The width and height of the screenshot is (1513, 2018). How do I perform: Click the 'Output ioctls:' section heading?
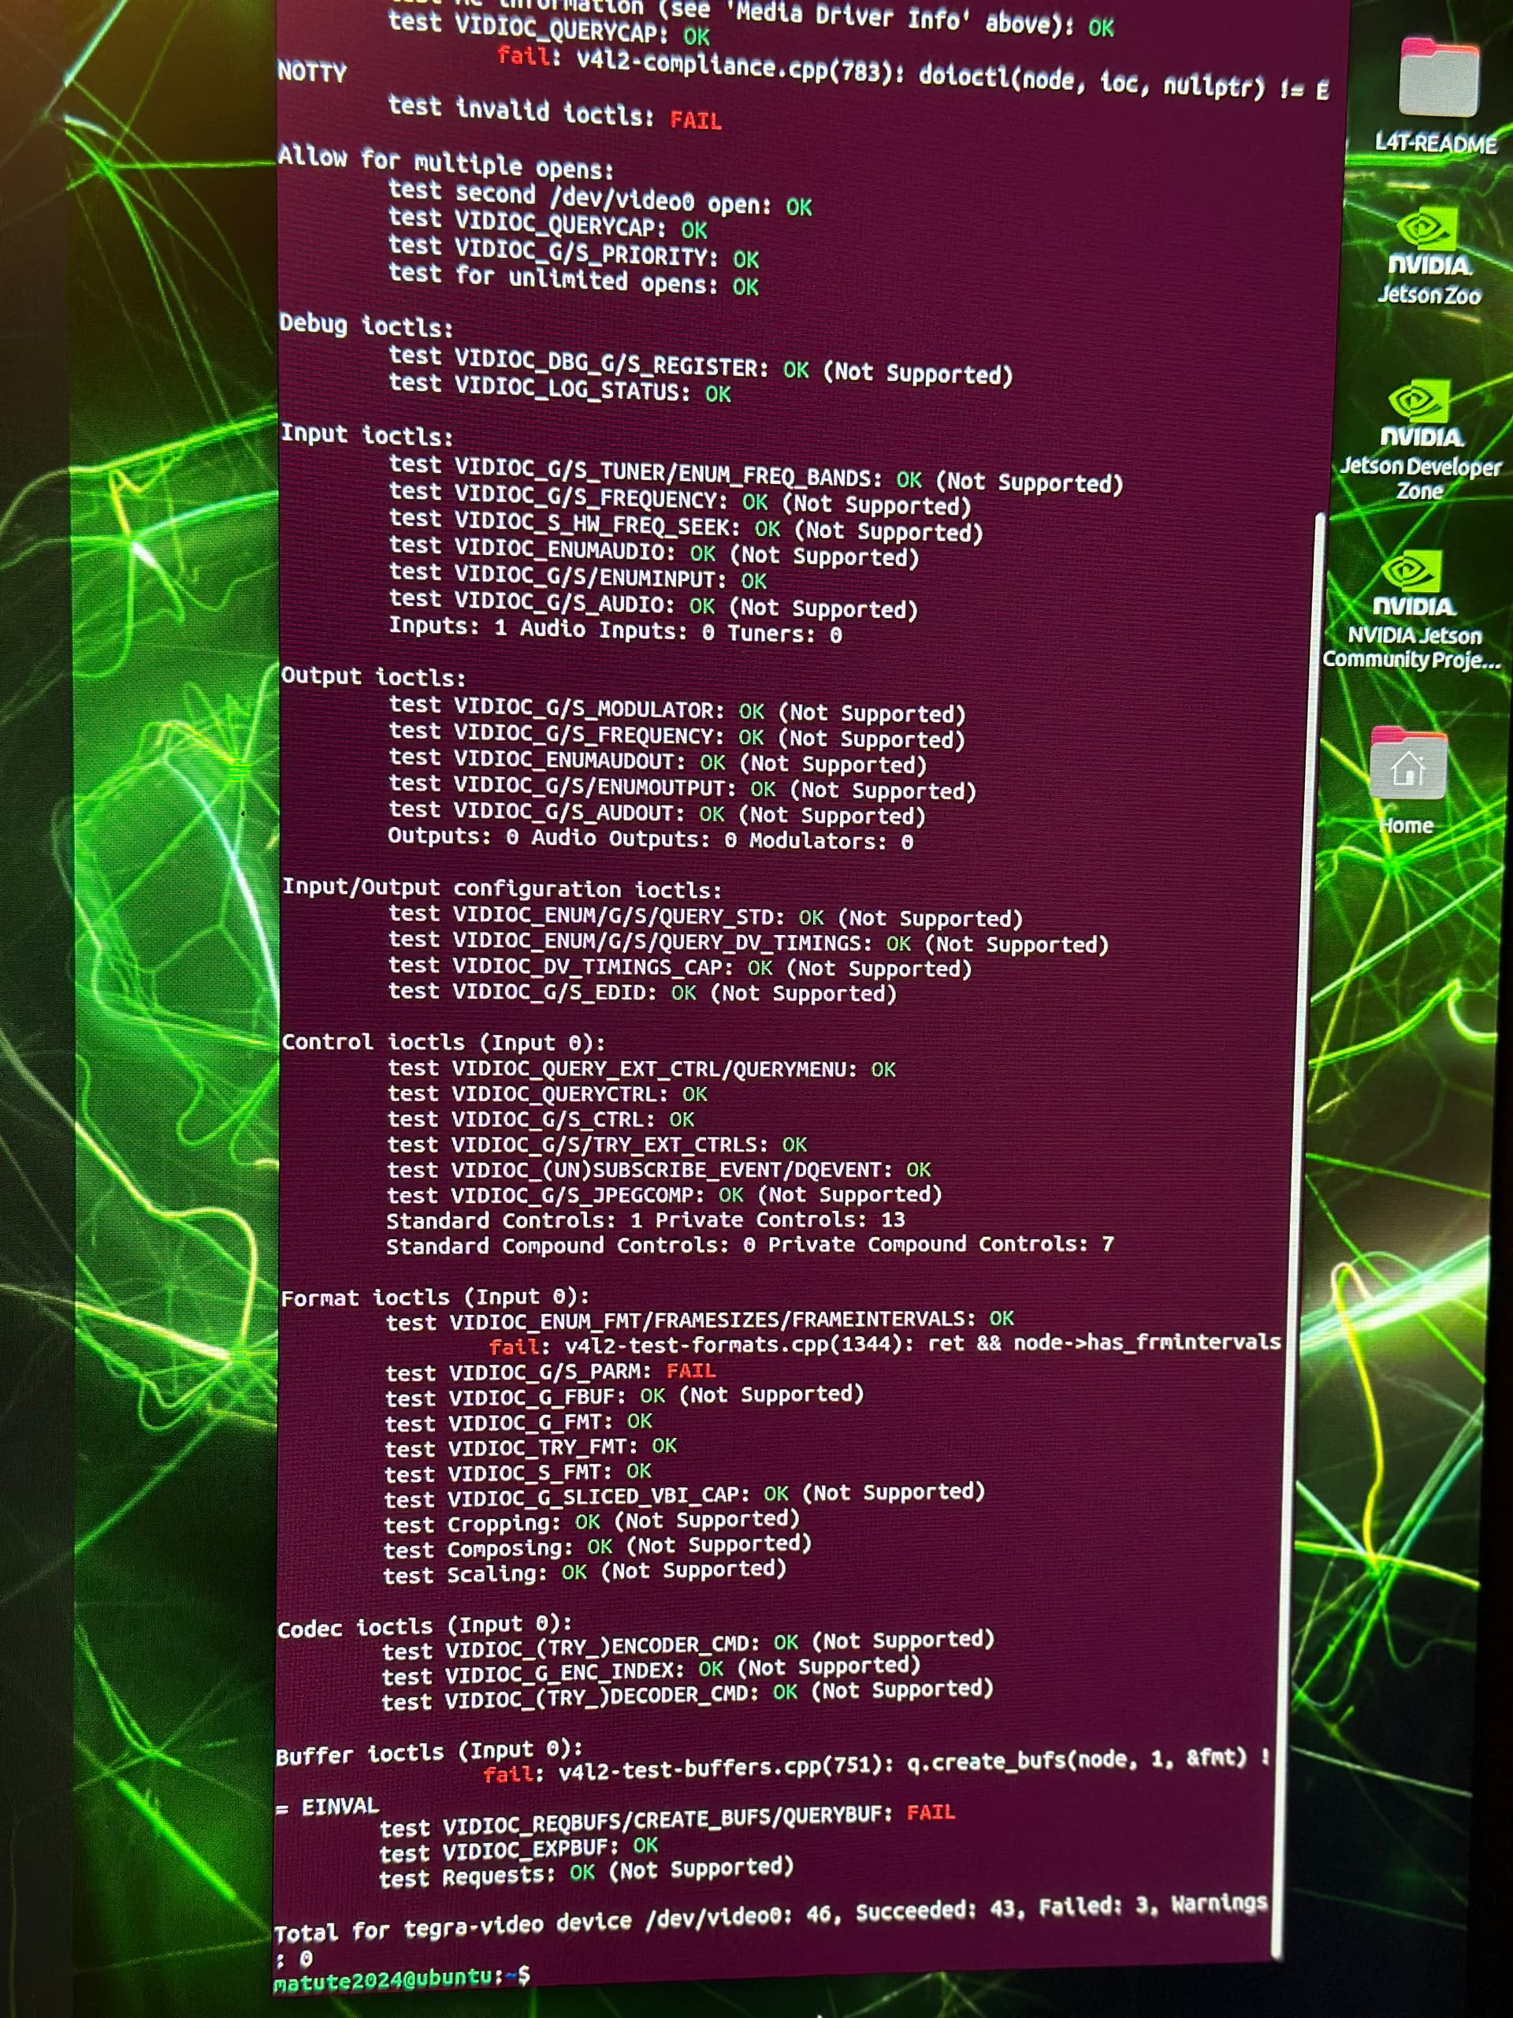pos(373,677)
